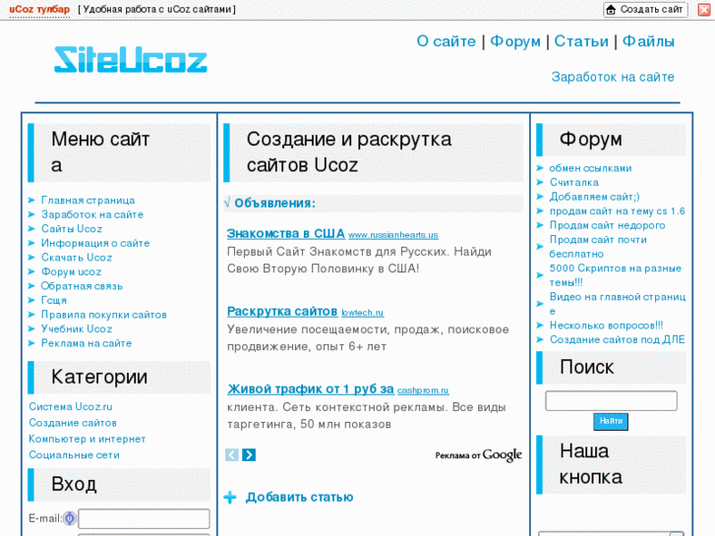Open 5000 Скриптов на разные темы!!! topic
The image size is (715, 536).
pos(616,275)
